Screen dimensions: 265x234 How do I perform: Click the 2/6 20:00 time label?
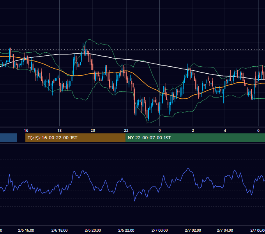click(93, 230)
